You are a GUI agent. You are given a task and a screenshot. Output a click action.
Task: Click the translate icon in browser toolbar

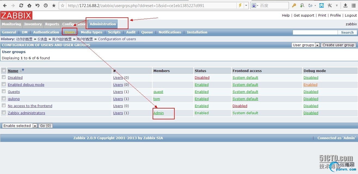[x=310, y=5]
